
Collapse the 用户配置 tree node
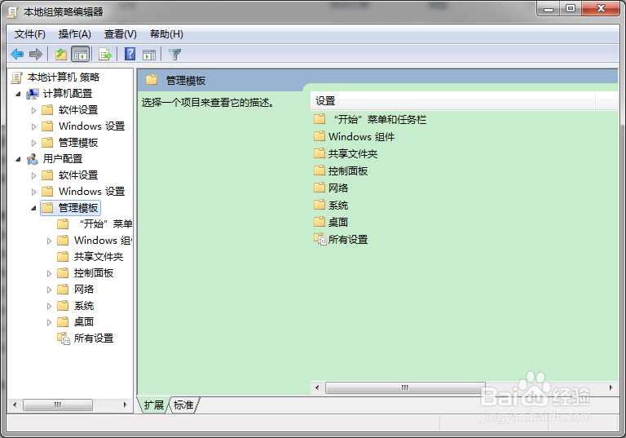click(x=19, y=159)
